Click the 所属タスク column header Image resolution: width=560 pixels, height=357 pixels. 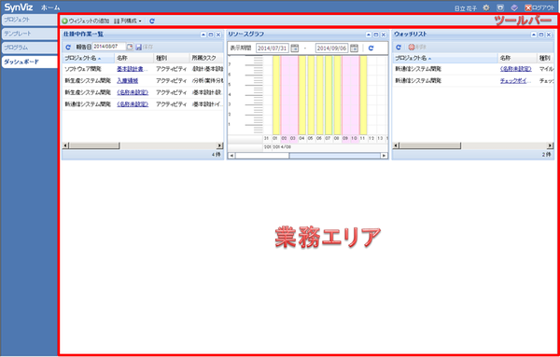206,58
